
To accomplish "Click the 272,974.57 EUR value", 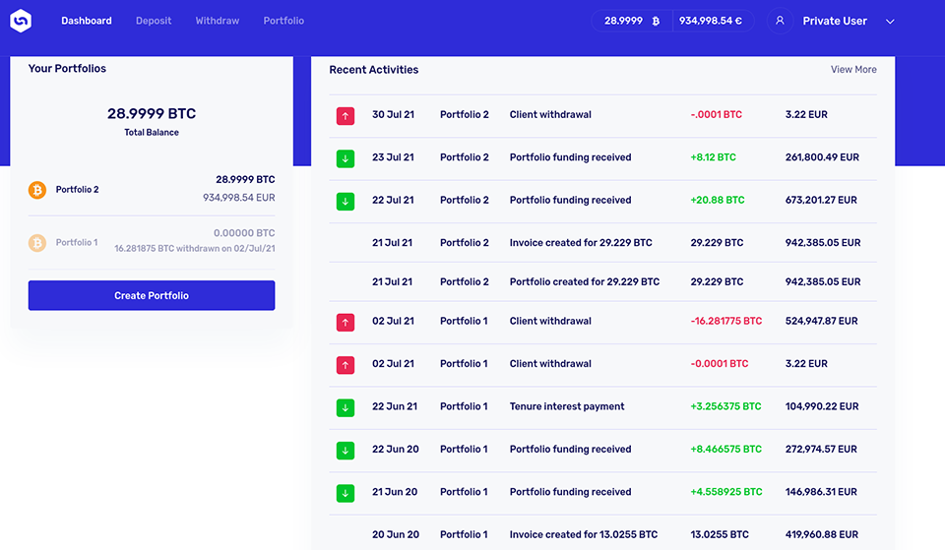I will tap(821, 450).
